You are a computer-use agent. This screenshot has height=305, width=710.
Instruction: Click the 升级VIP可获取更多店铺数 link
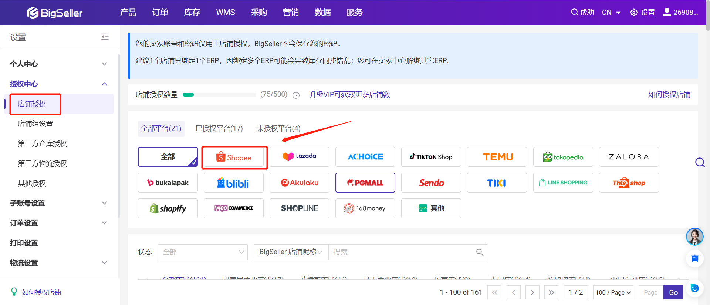349,95
